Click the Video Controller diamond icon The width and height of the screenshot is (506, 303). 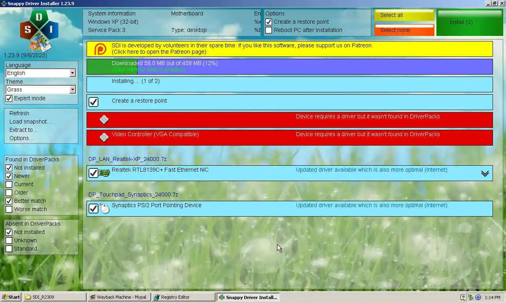104,137
